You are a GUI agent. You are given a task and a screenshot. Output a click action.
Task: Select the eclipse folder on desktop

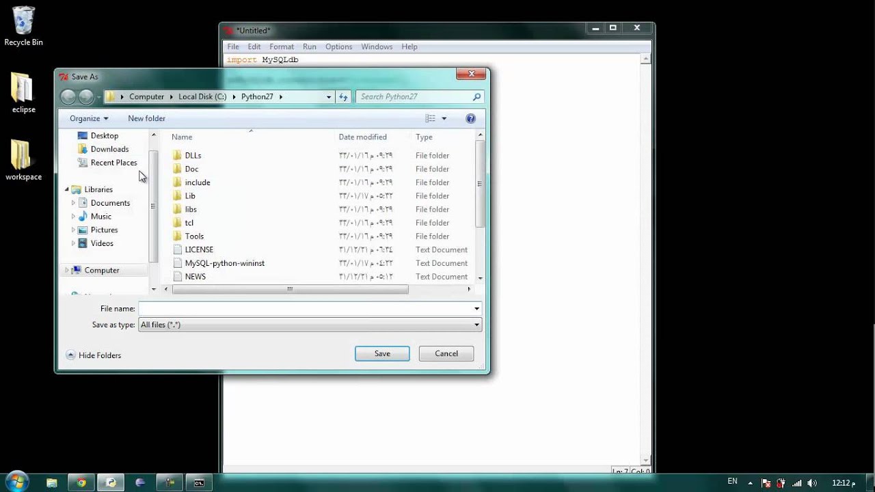click(23, 94)
